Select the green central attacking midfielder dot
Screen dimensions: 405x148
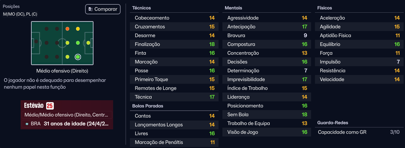pyautogui.click(x=78, y=43)
